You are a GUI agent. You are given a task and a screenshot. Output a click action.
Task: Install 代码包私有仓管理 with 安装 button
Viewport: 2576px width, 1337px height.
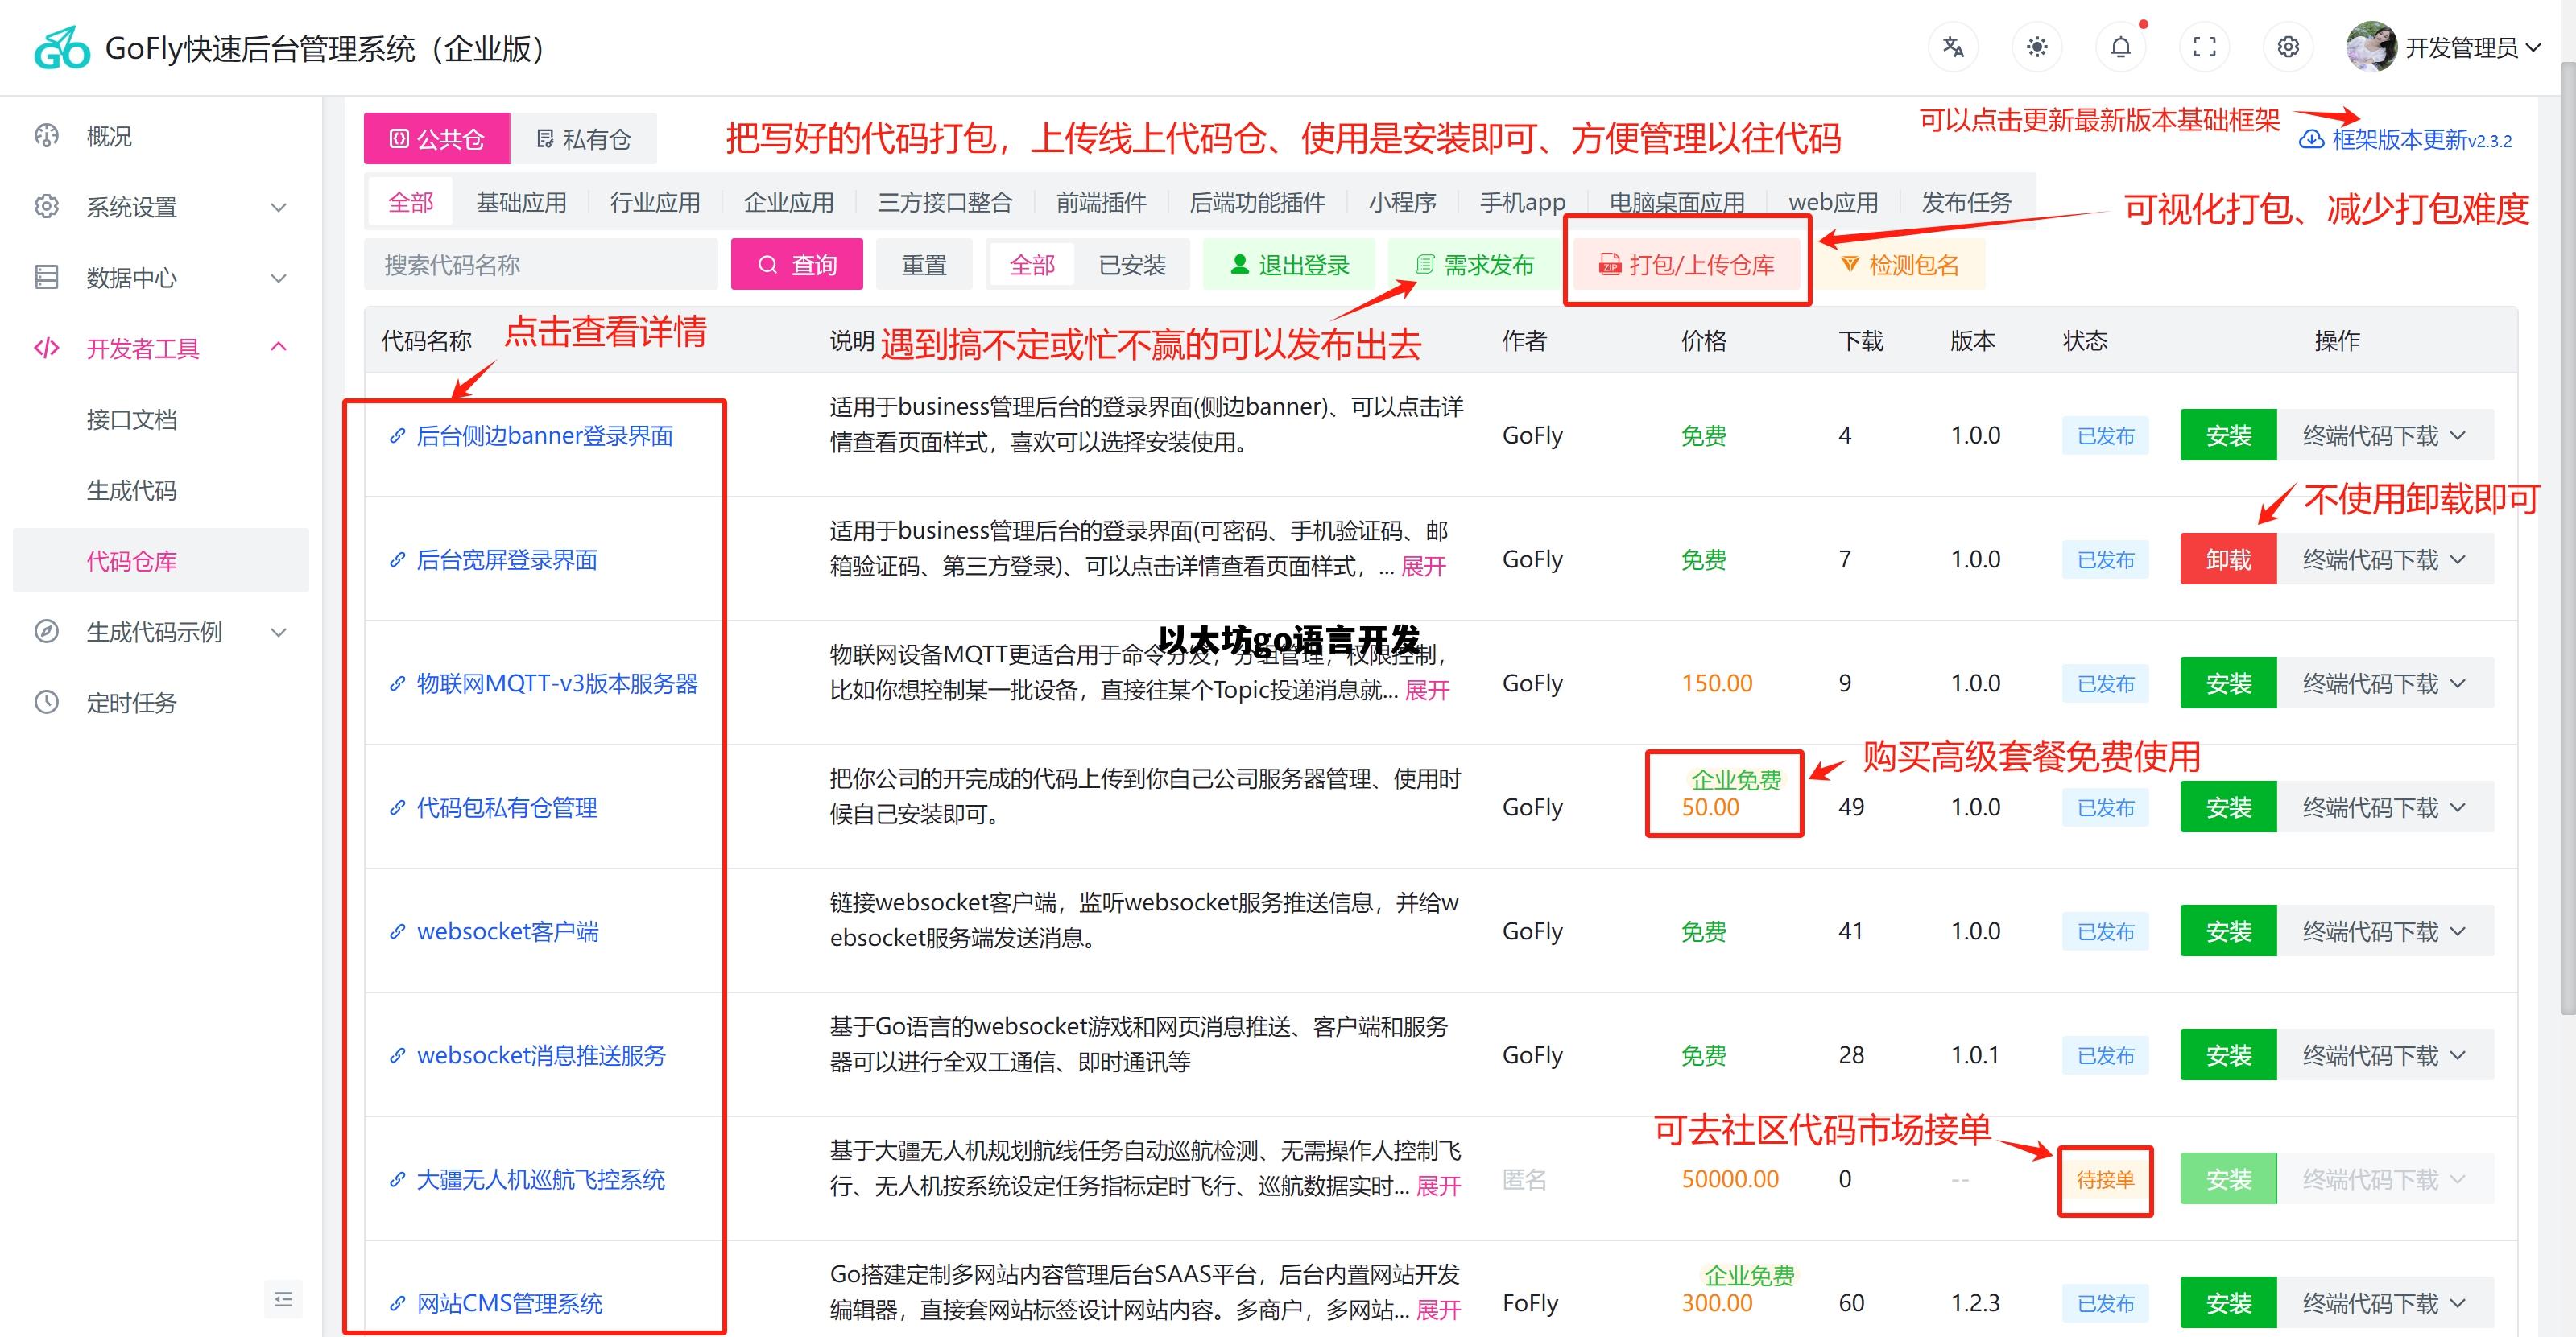[2228, 807]
